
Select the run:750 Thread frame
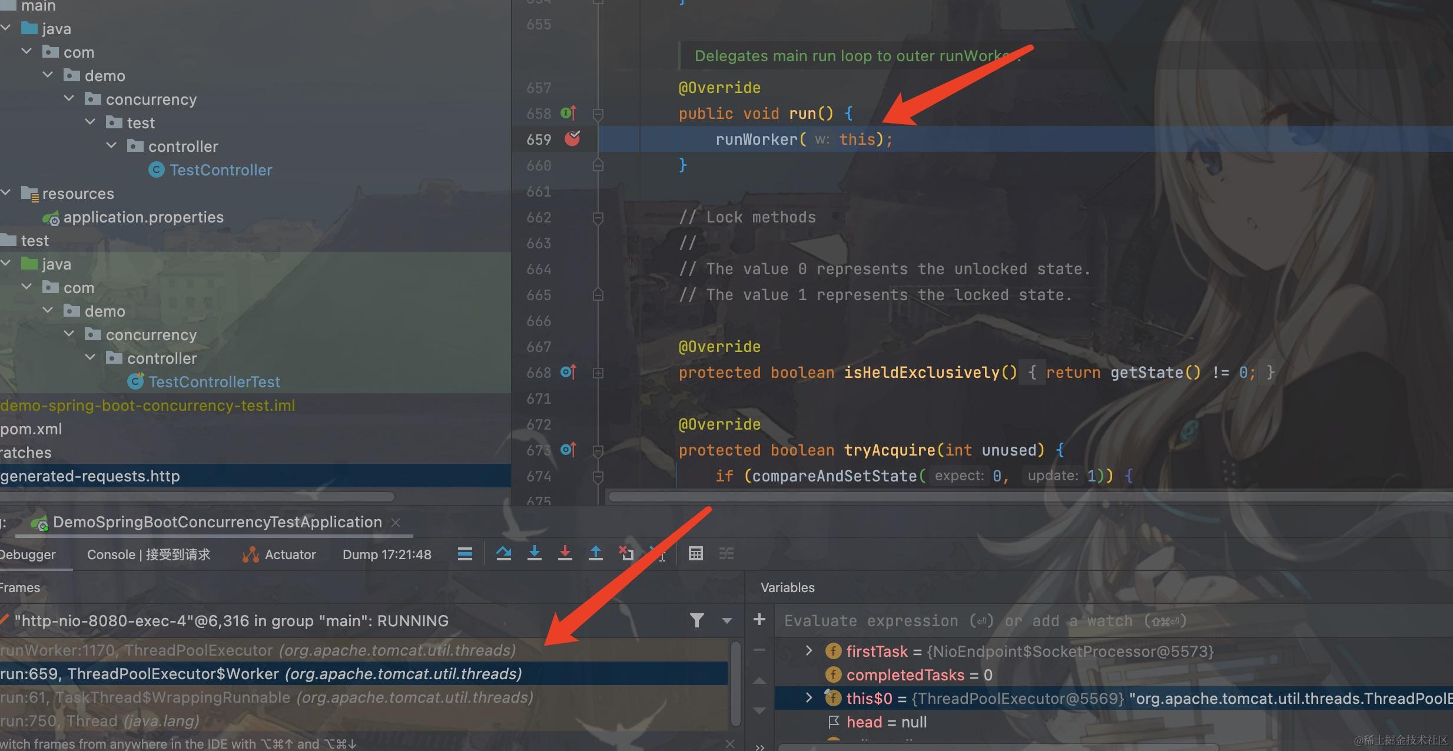363,721
